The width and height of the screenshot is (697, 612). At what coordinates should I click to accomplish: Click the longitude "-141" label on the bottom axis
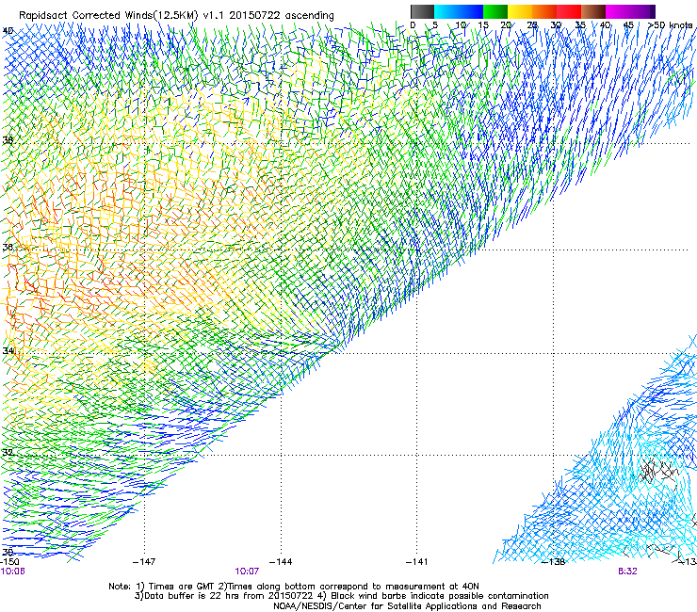[417, 562]
